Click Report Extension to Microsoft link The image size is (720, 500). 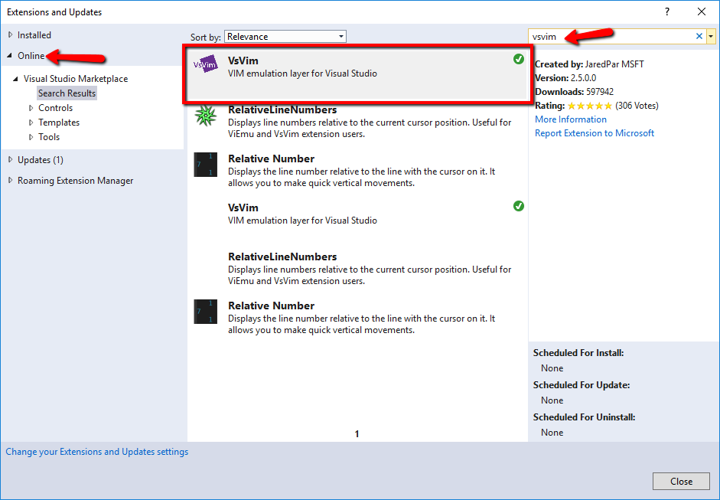click(595, 133)
